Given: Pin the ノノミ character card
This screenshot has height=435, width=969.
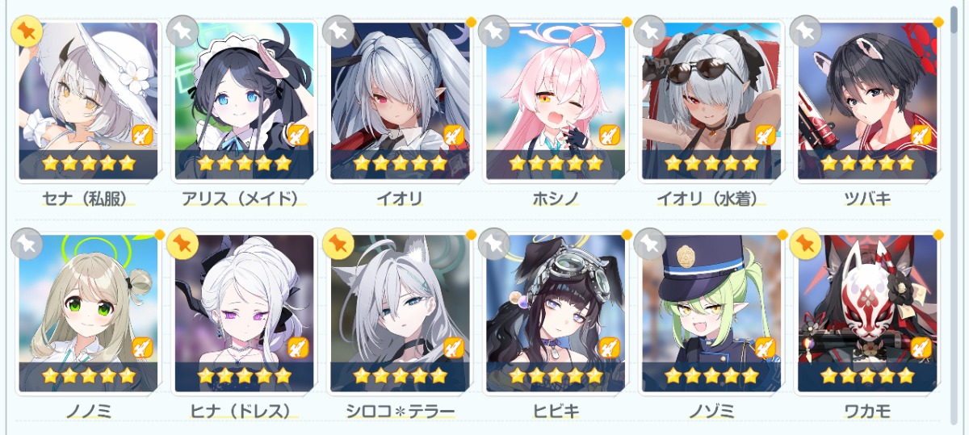Looking at the screenshot, I should tap(27, 244).
